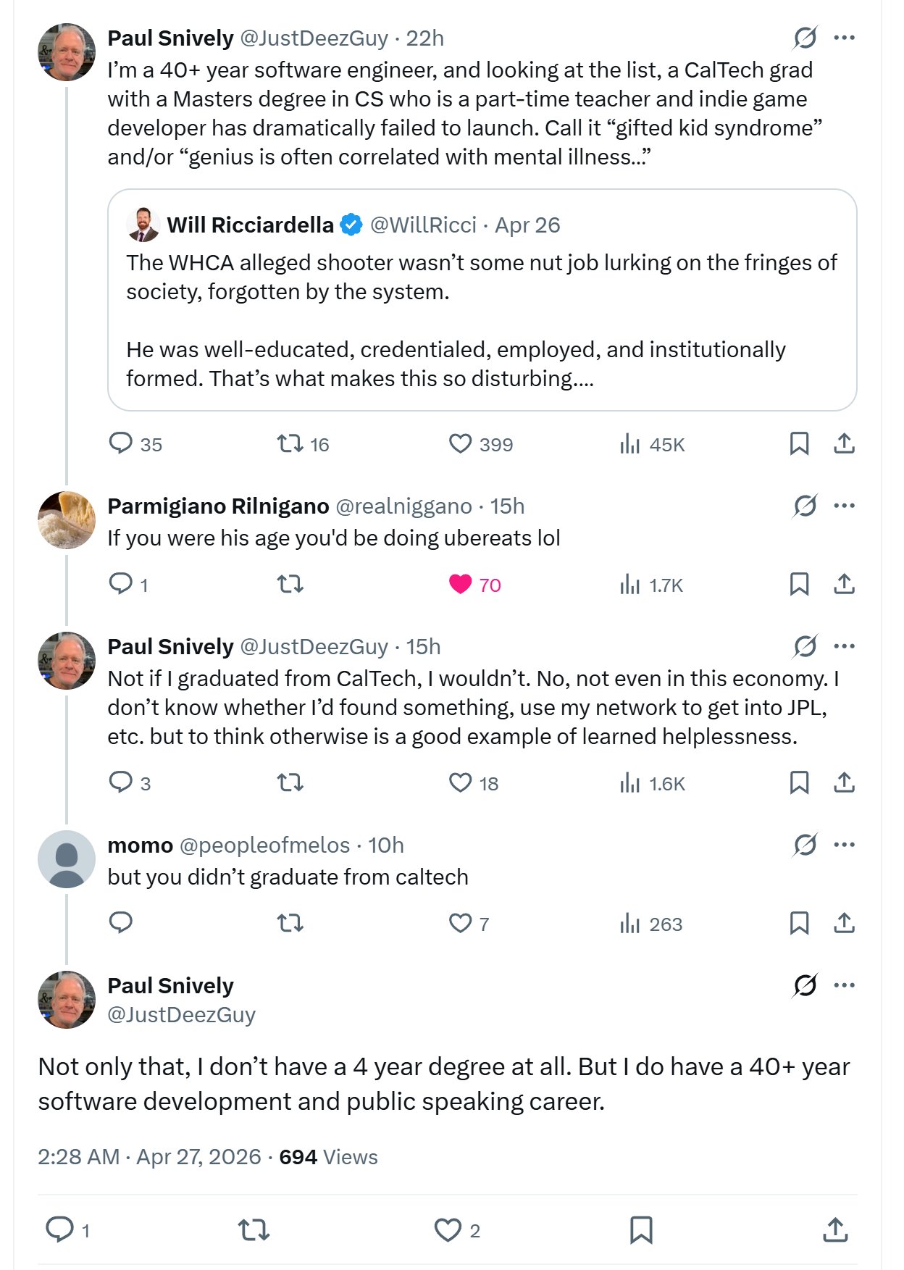Viewport: 904px width, 1270px height.
Task: Reply to the main tweet at bottom
Action: [59, 1229]
